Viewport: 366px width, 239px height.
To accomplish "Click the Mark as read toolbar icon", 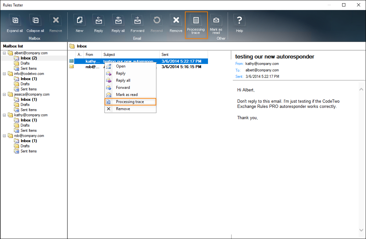I will (216, 20).
